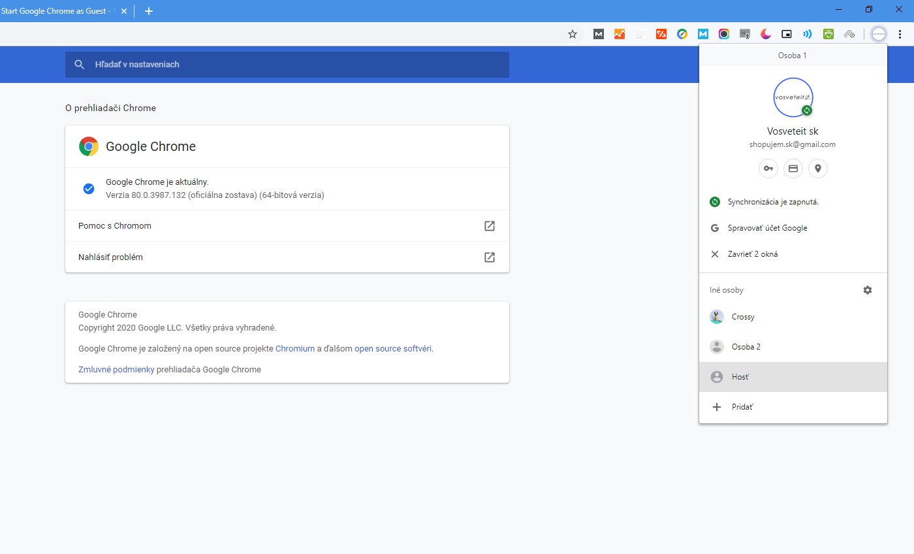Open the orange analytics chart extension

tap(619, 34)
